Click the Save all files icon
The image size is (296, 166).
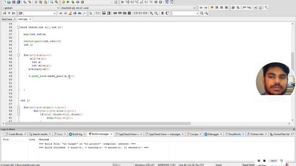pyautogui.click(x=18, y=2)
